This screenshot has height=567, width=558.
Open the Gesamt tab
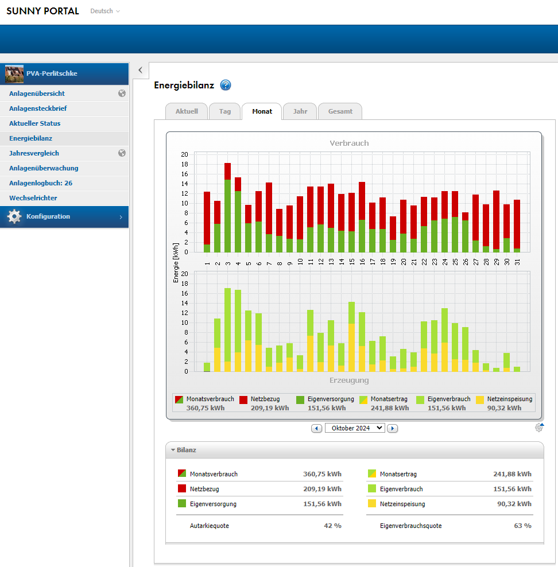(x=340, y=111)
